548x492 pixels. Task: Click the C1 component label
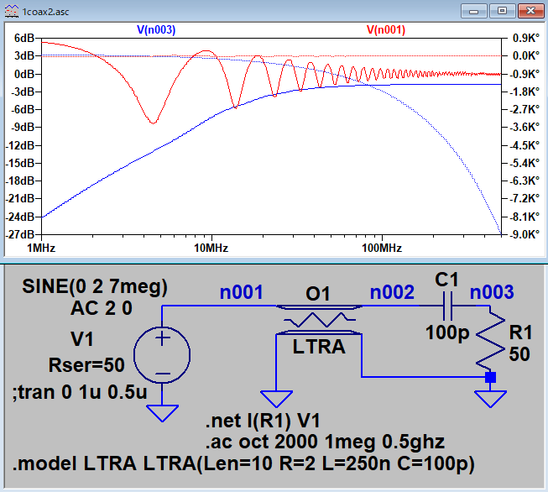446,280
